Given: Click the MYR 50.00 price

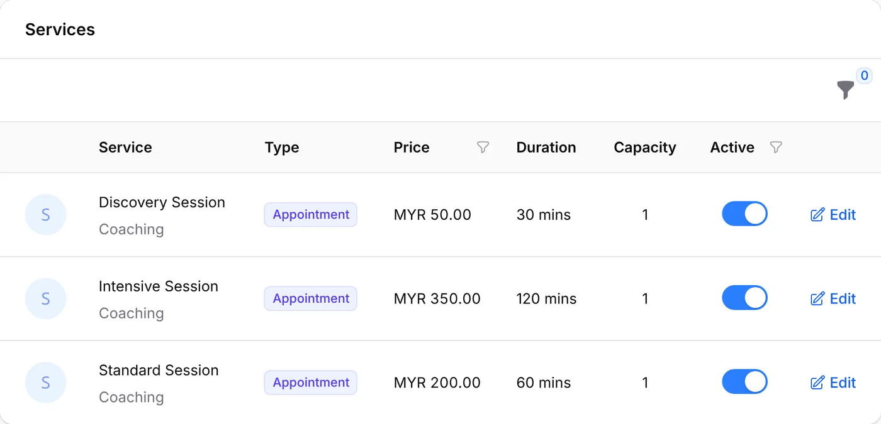Looking at the screenshot, I should (432, 215).
